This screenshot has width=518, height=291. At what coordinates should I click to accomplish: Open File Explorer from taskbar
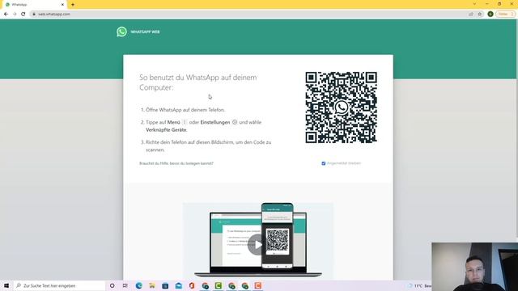tap(152, 285)
